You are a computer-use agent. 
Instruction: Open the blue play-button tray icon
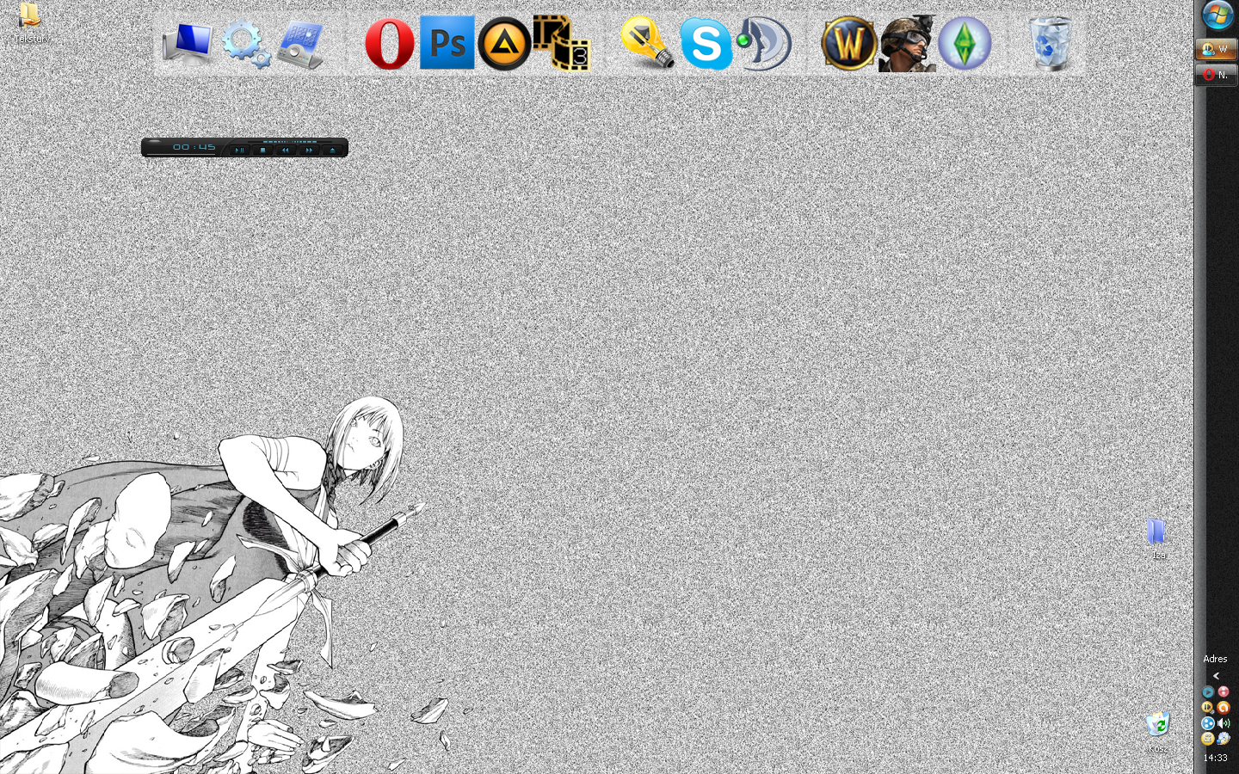1208,692
